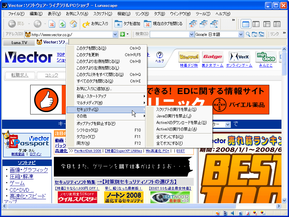The width and height of the screenshot is (289, 217).
Task: Toggle ActiveX execution status bar icon
Action: 263,213
